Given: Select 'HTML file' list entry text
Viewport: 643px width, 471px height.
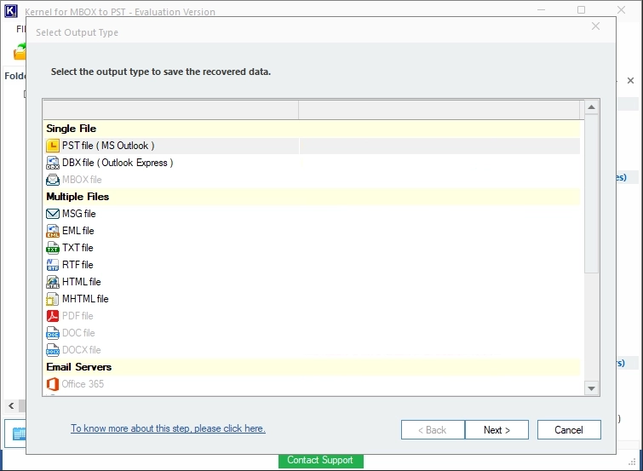Looking at the screenshot, I should [x=81, y=282].
